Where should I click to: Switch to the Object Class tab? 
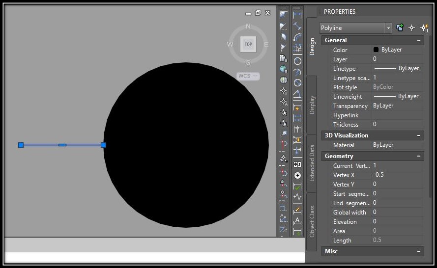point(312,221)
